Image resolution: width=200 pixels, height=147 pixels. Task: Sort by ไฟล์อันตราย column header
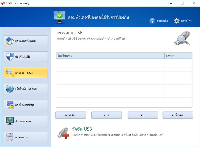tap(110, 56)
